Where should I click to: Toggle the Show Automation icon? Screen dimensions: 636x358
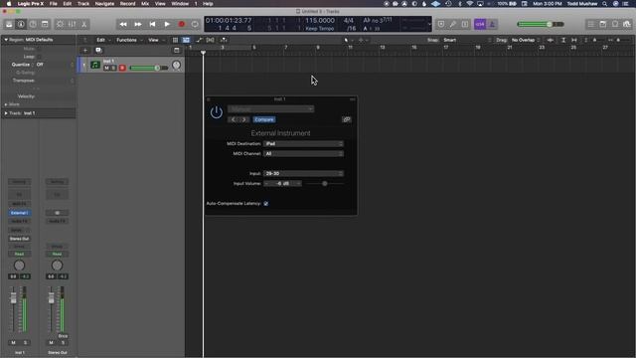[x=199, y=40]
